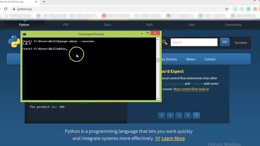Screen dimensions: 260x146
Task: Show slide 5 of the code carousel
Action: coord(196,116)
